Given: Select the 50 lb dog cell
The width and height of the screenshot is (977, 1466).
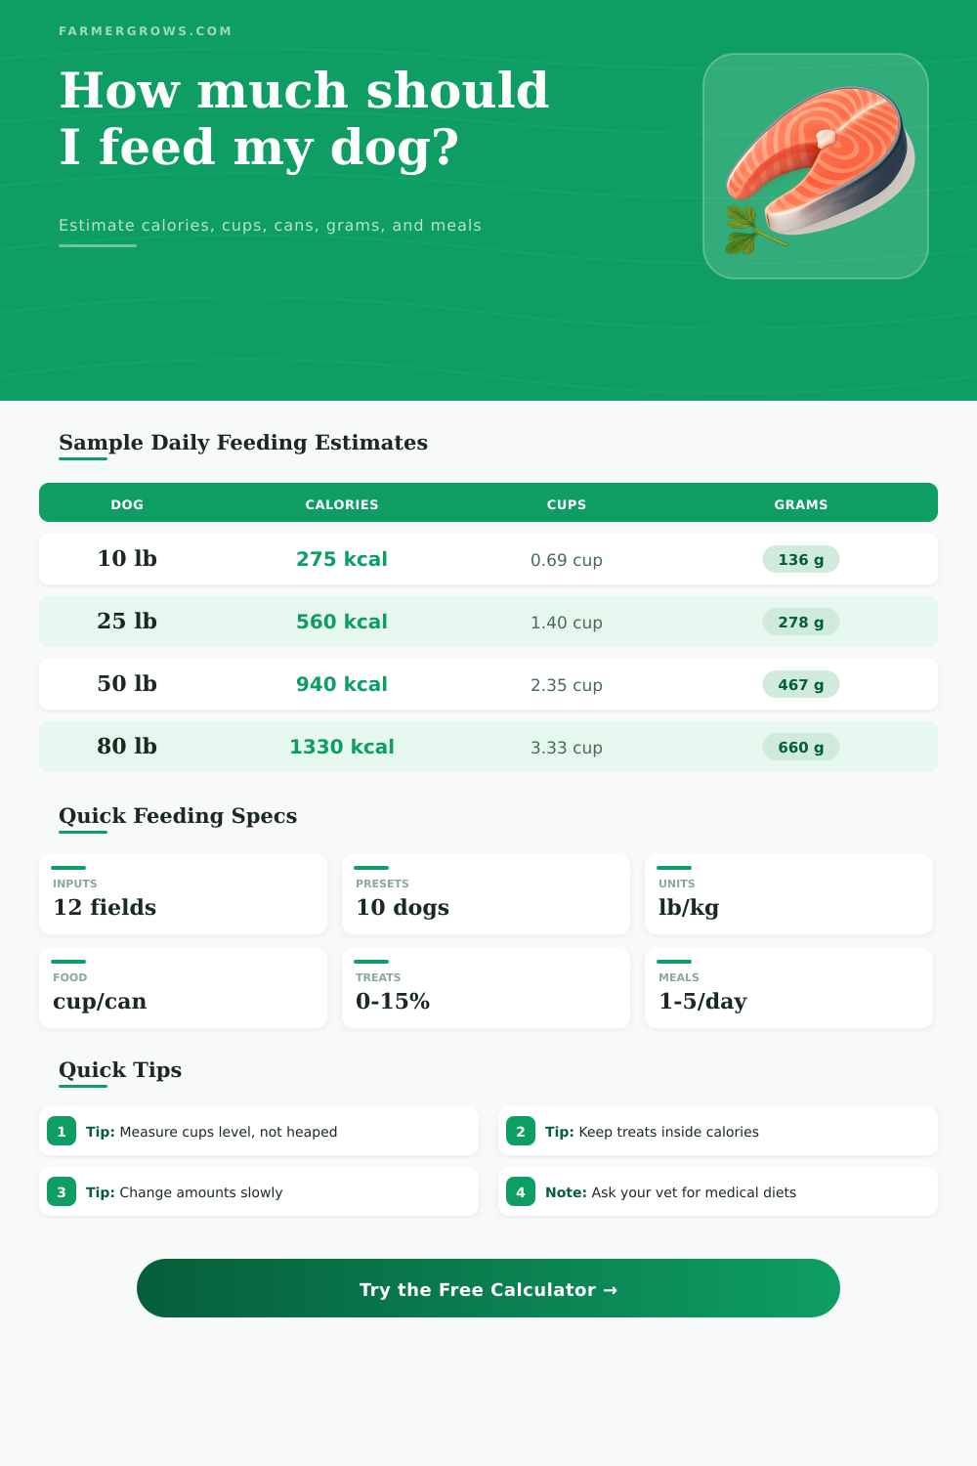Looking at the screenshot, I should [127, 683].
